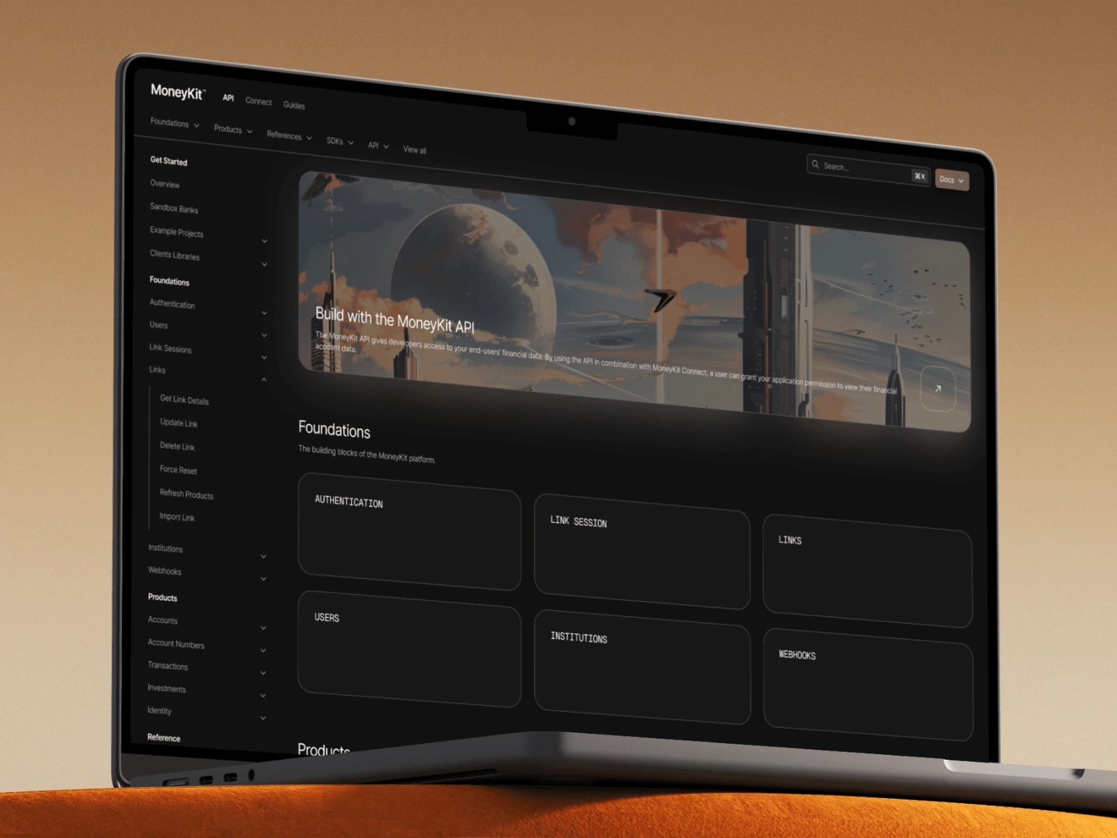
Task: Open the API top navigation tab
Action: click(228, 98)
